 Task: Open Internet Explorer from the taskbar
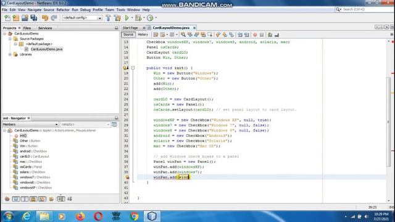pyautogui.click(x=26, y=216)
